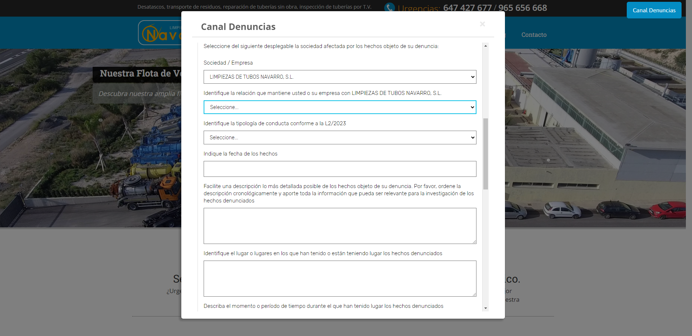Open the Contacto menu item
The image size is (692, 336).
[x=534, y=35]
